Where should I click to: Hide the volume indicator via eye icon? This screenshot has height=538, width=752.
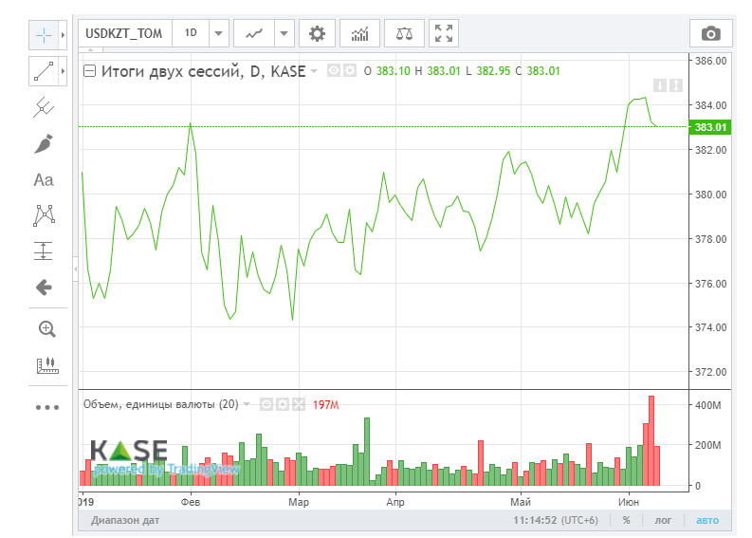(267, 404)
